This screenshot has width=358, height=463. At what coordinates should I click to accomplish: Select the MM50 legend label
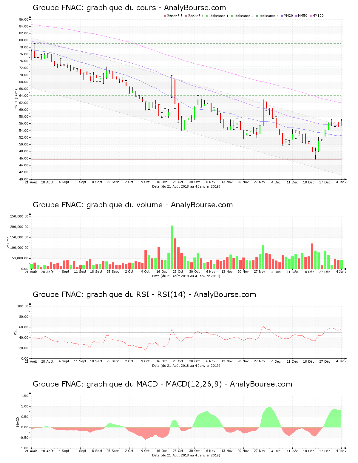[x=303, y=16]
